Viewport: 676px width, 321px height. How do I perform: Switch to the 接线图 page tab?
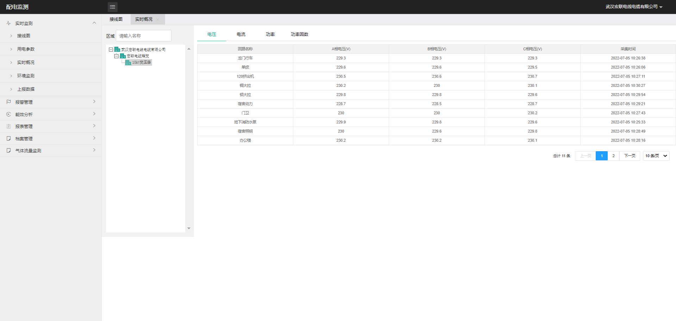pyautogui.click(x=116, y=19)
